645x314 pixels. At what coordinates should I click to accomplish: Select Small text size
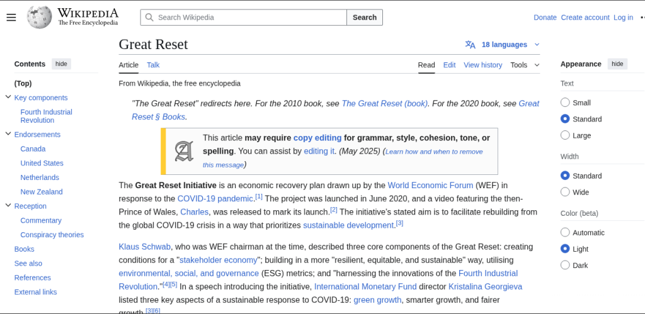565,103
